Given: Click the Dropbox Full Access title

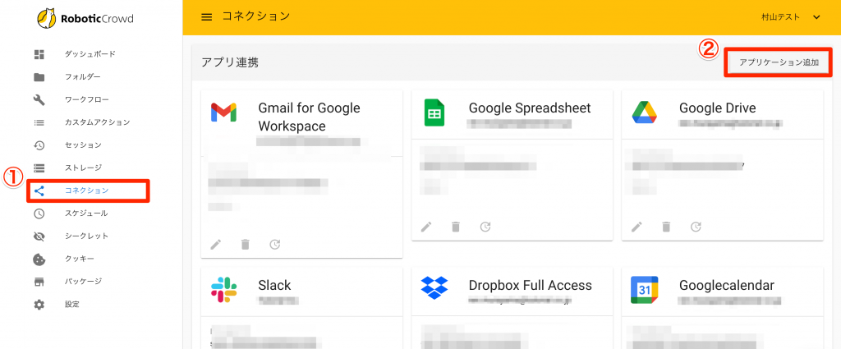Looking at the screenshot, I should [x=531, y=285].
